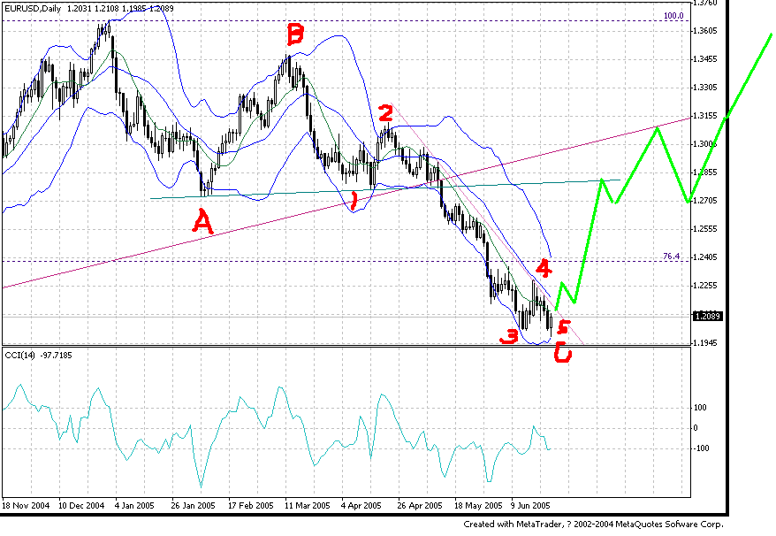Click the Created with MetaTrader footer text
This screenshot has width=776, height=536.
point(593,525)
